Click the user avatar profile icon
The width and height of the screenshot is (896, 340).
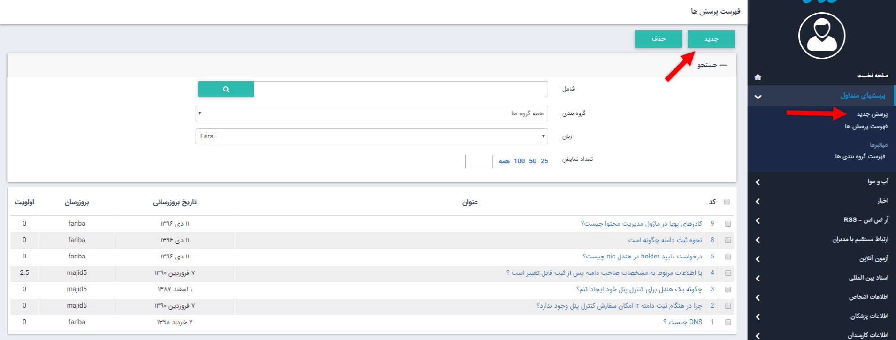coord(821,36)
